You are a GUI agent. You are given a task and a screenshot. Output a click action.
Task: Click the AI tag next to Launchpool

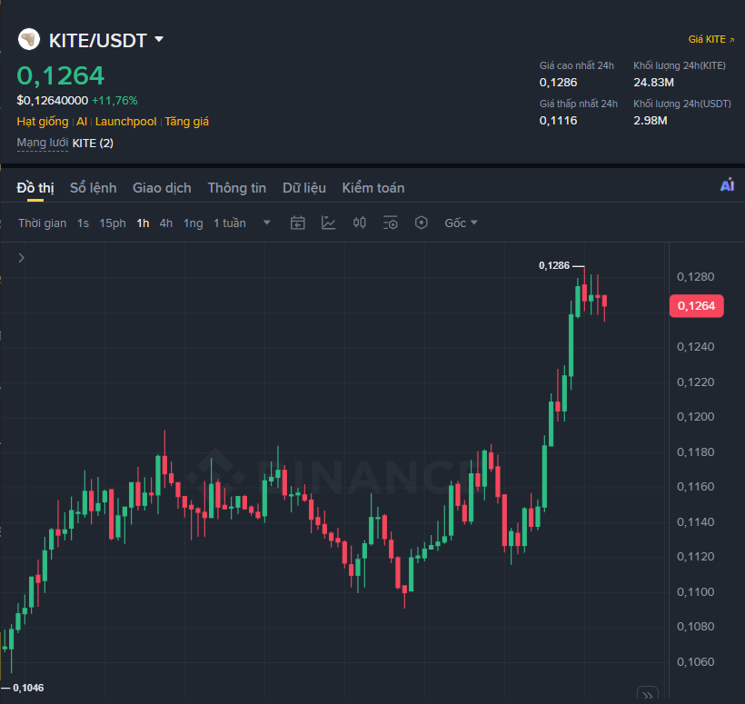coord(82,122)
